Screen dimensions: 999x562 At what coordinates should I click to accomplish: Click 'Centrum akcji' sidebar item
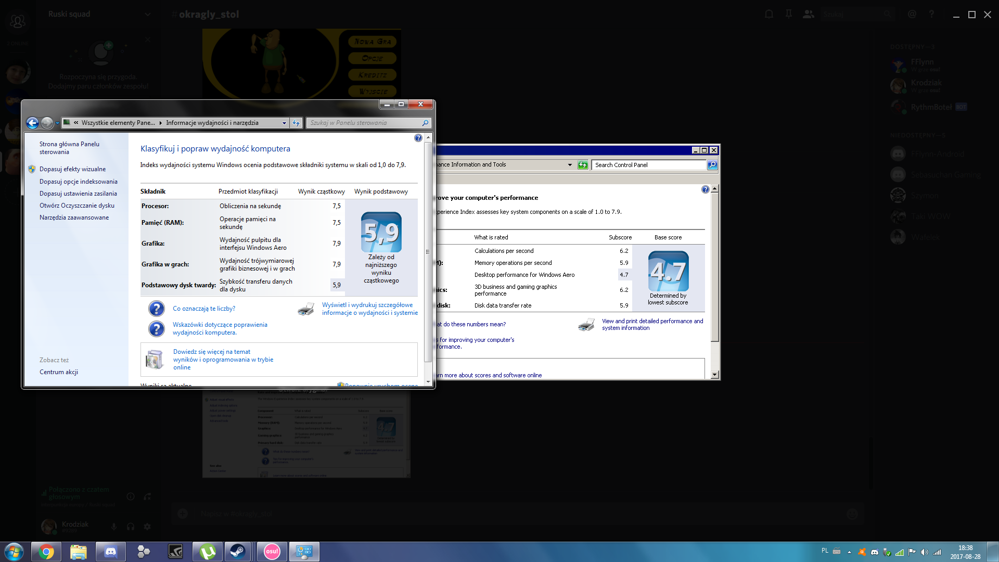[x=58, y=372]
